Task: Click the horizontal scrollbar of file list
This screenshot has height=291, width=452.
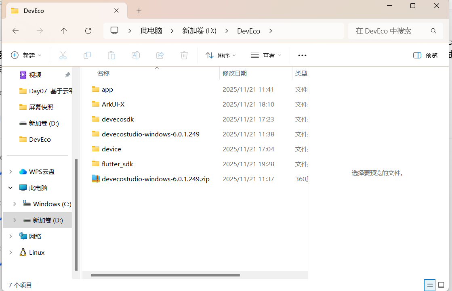Action: [x=165, y=275]
